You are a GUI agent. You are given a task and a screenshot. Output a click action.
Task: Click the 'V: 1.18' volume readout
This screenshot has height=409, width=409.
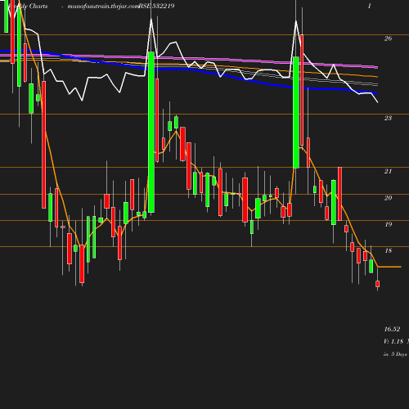tap(393, 341)
